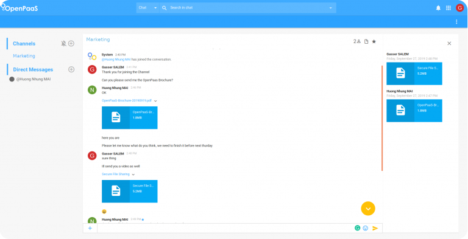The width and height of the screenshot is (468, 239).
Task: Open the notifications bell icon
Action: point(438,8)
